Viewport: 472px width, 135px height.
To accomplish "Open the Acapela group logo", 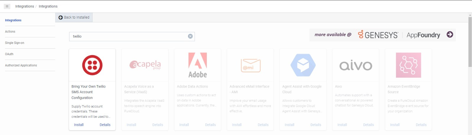I will (145, 65).
